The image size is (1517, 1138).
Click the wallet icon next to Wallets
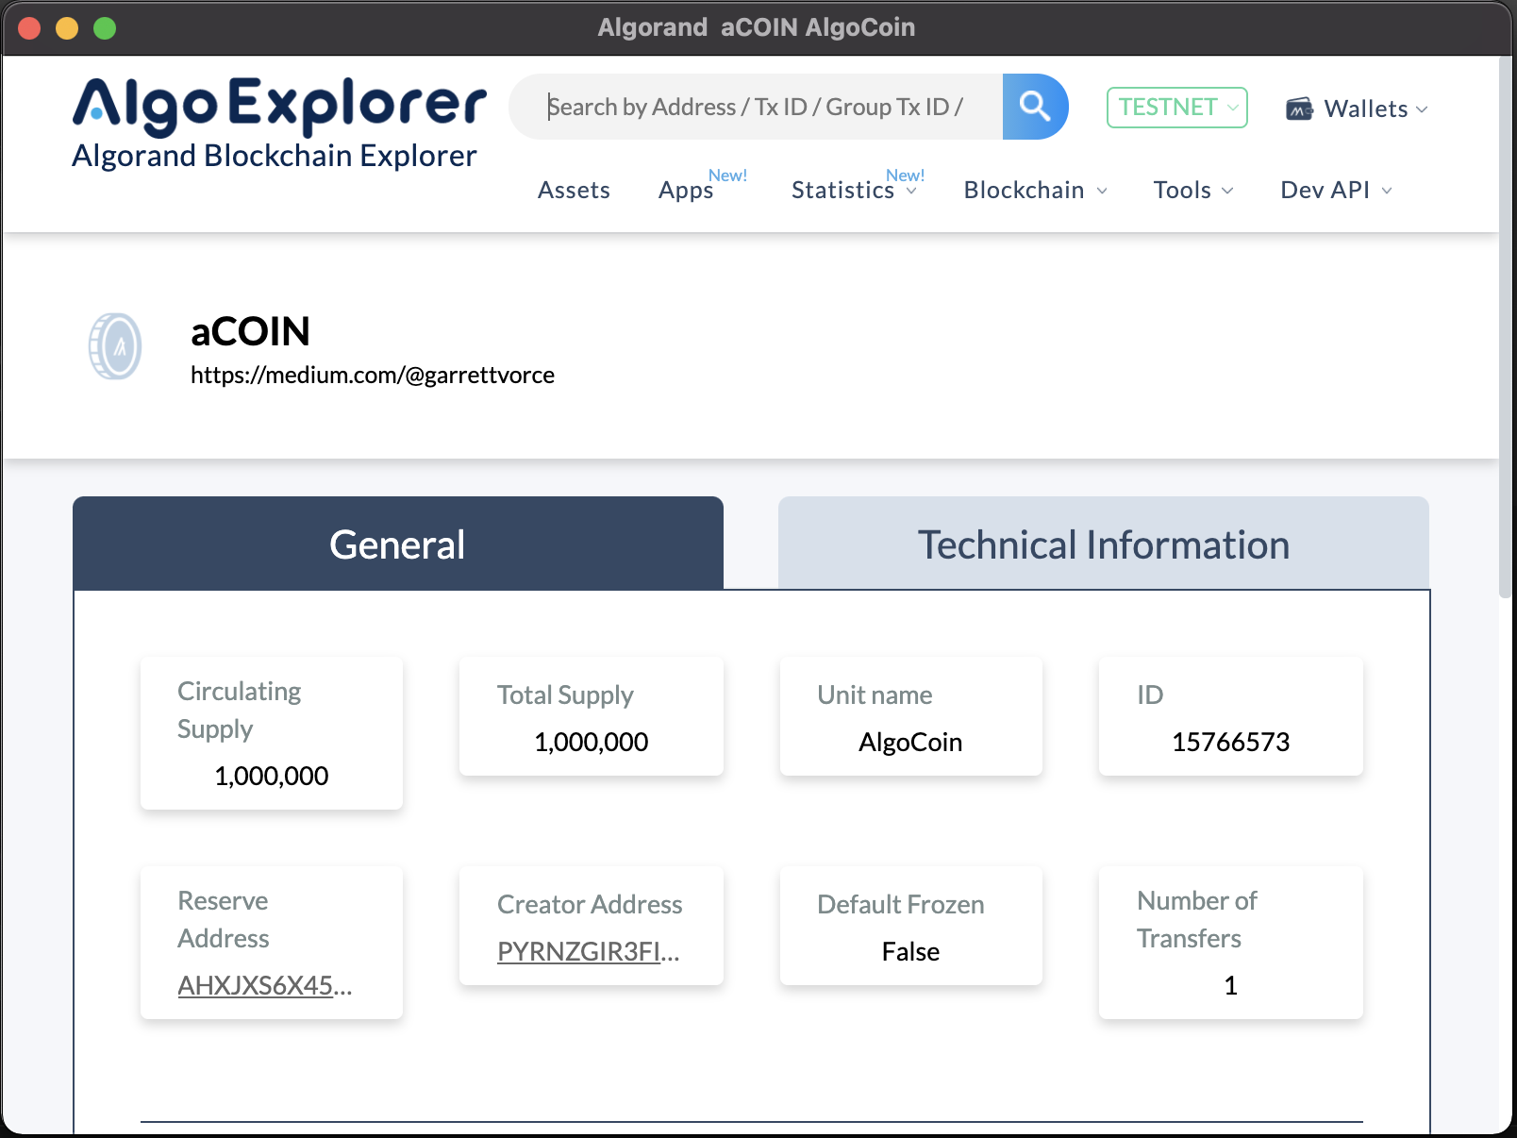(x=1300, y=109)
